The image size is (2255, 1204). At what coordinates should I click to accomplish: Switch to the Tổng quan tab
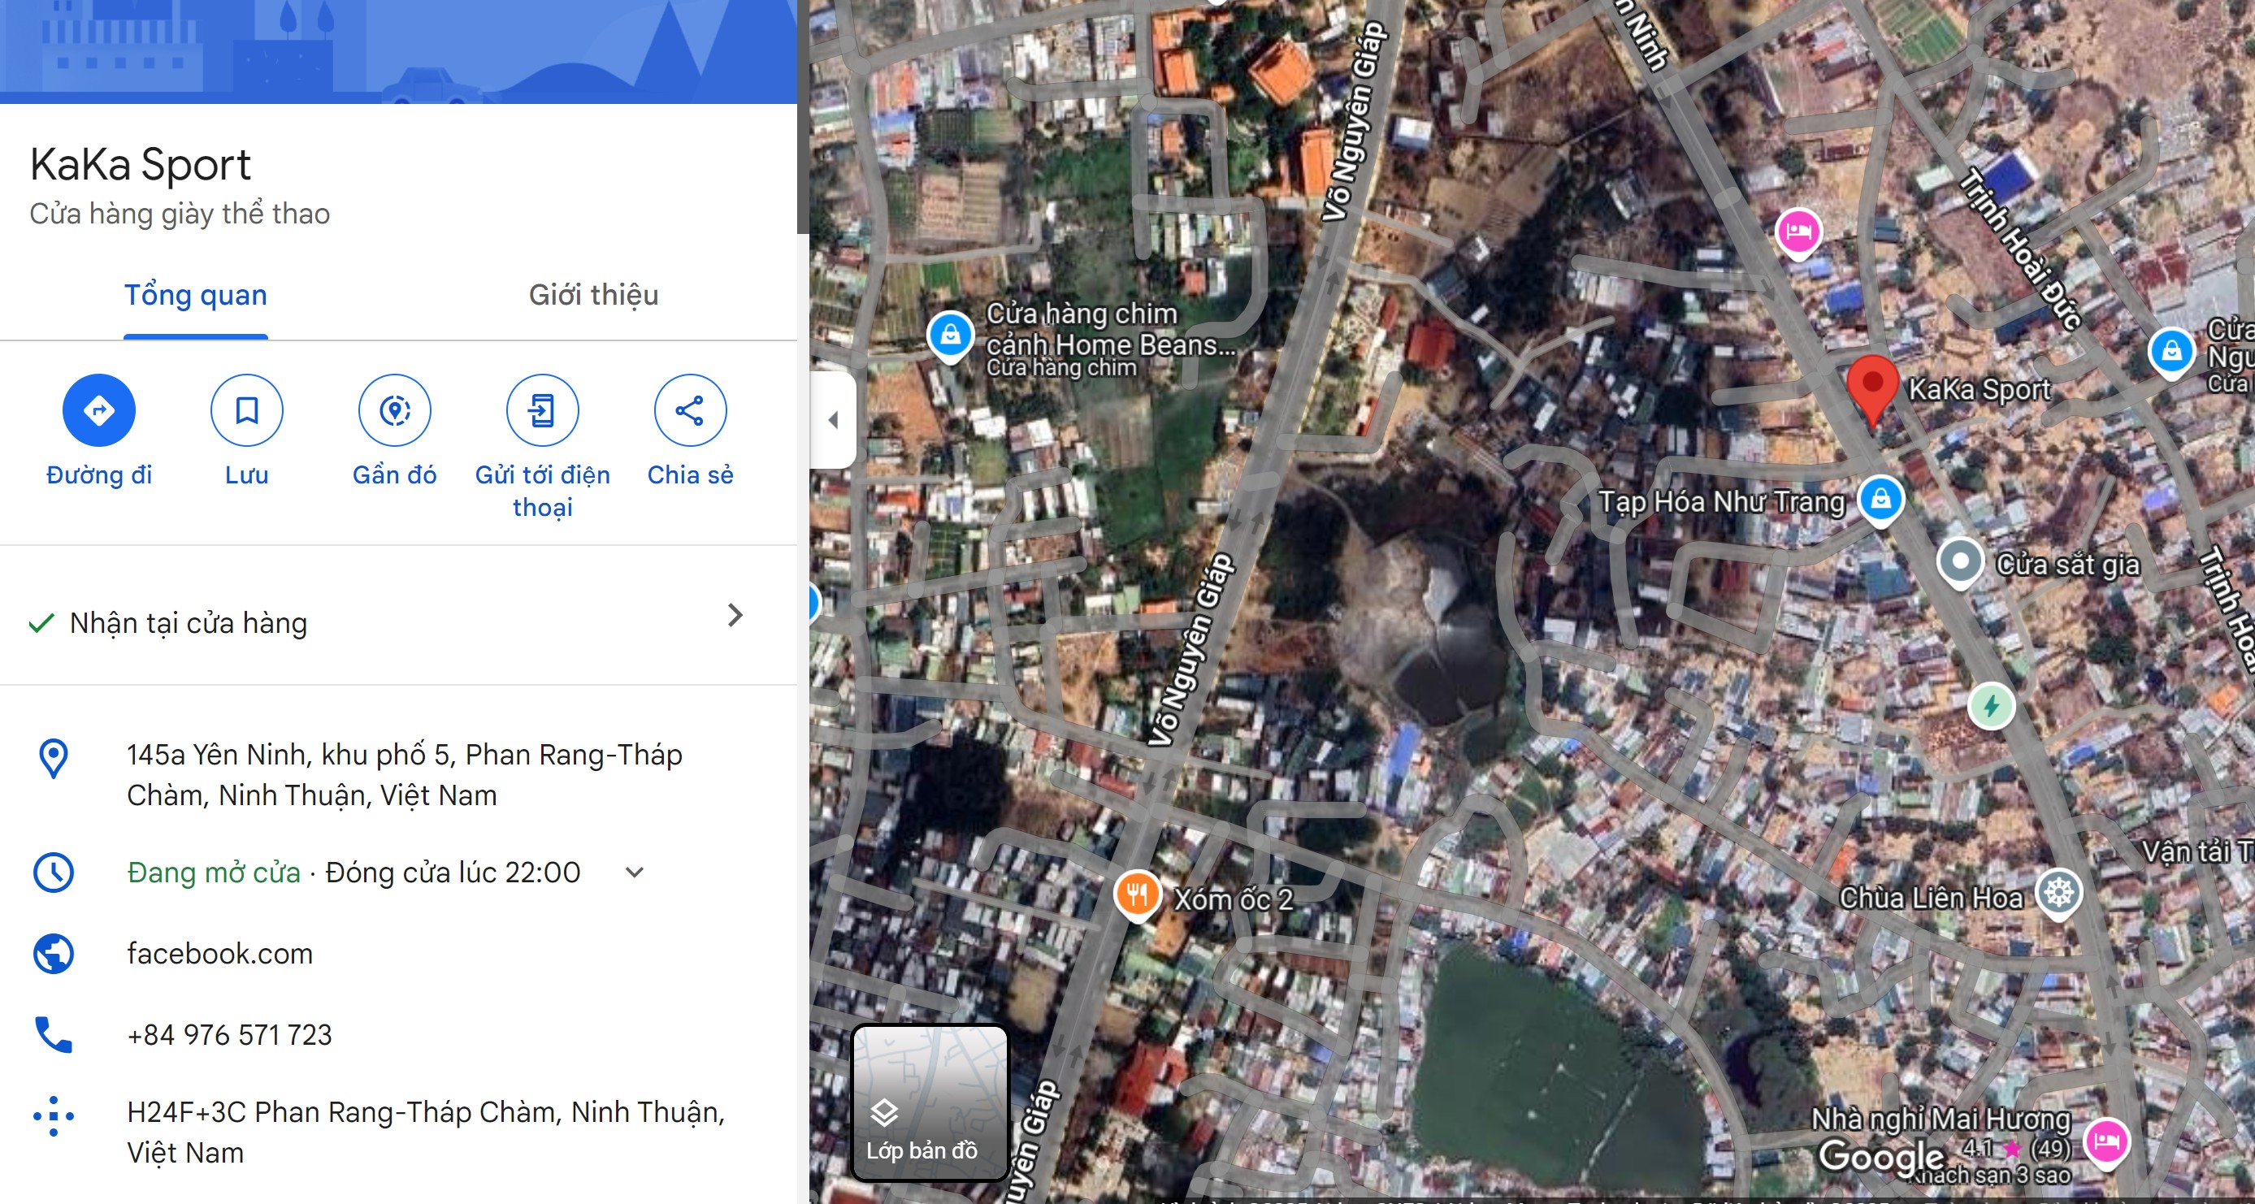pyautogui.click(x=195, y=296)
